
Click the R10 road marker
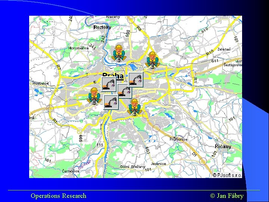210,52
